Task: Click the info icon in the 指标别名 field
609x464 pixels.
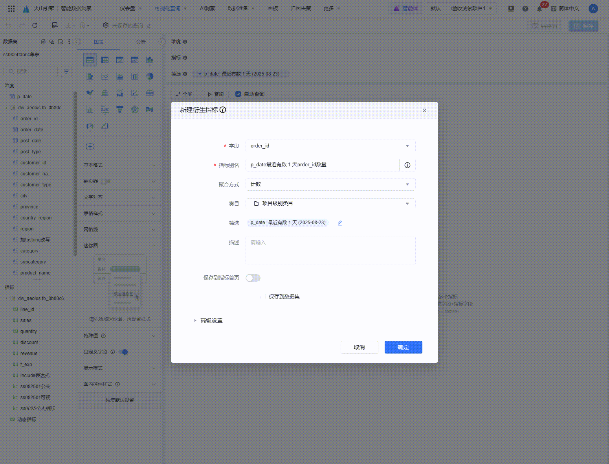Action: (x=407, y=165)
